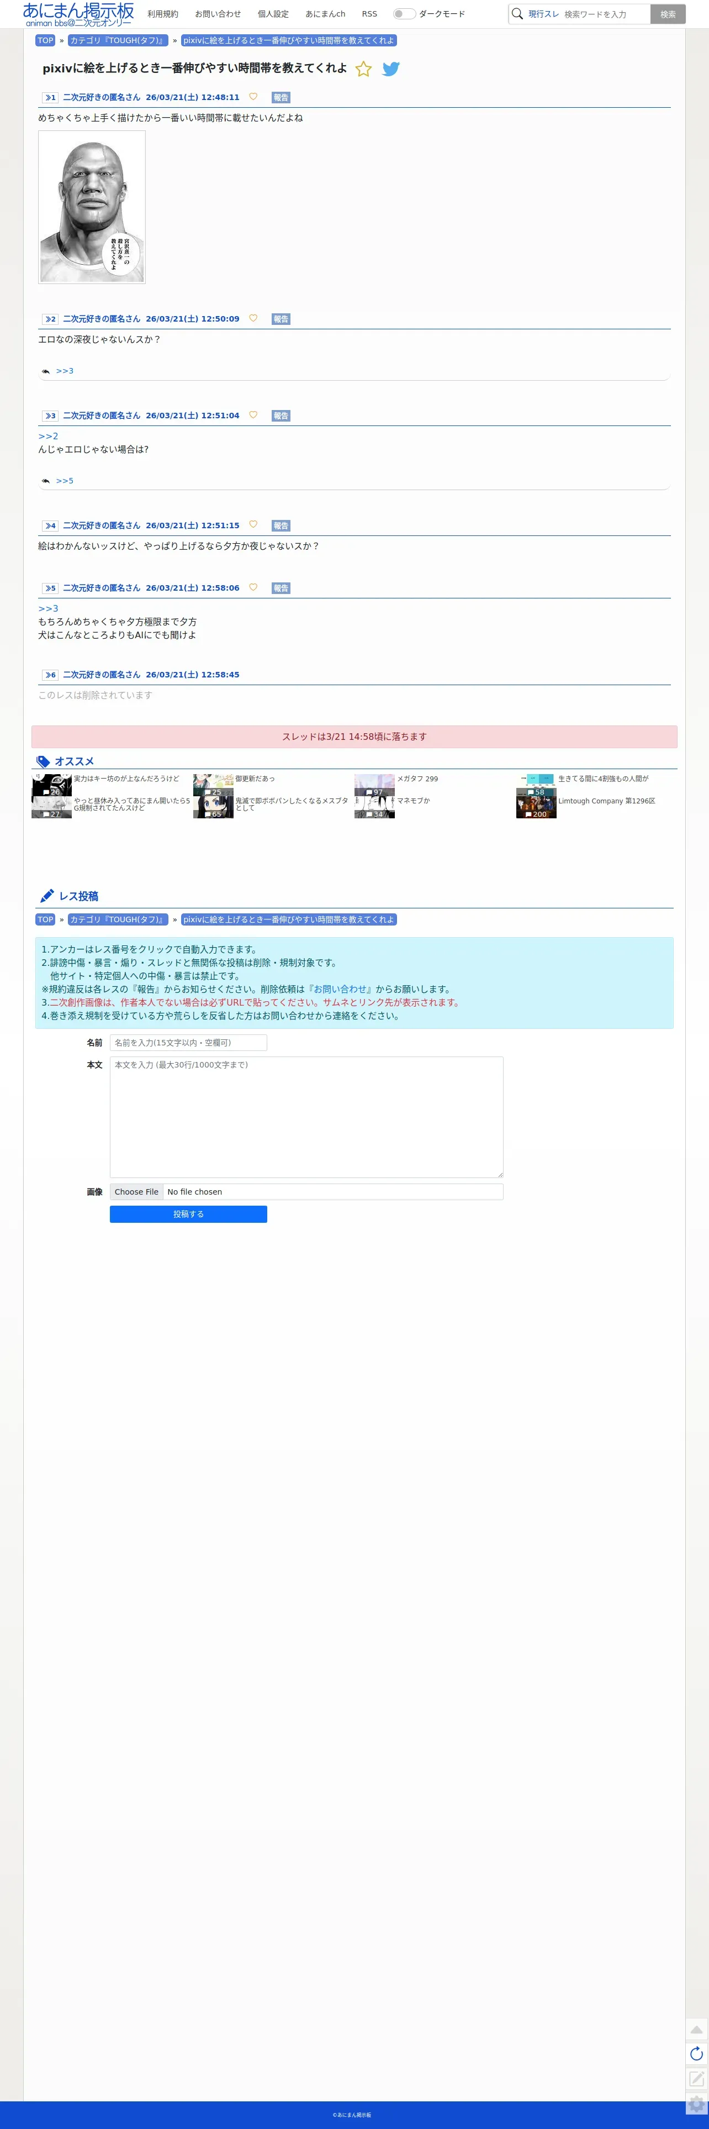Screen dimensions: 709x2129
Task: Open thumbnail for 鬼滅で即ボボパン thread
Action: point(213,807)
